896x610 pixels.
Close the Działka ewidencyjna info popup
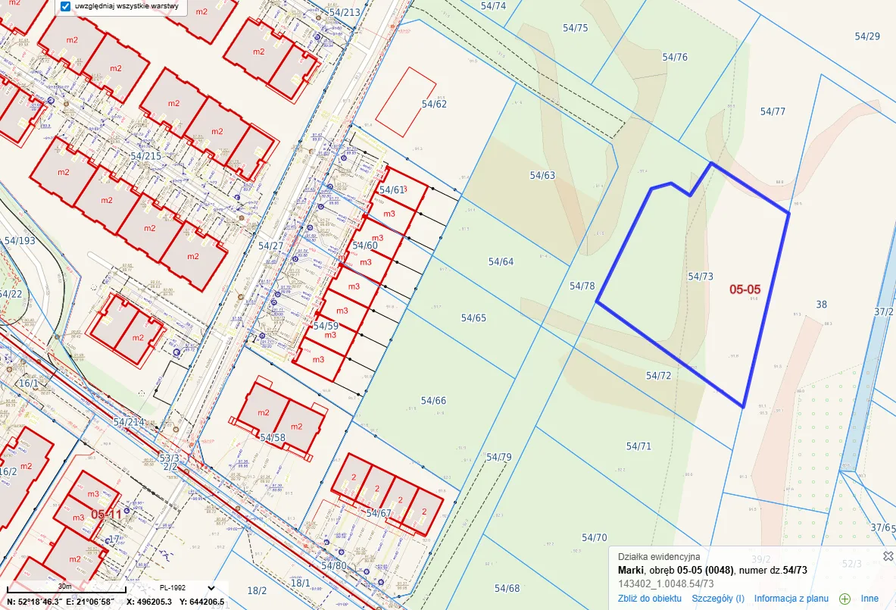point(888,556)
